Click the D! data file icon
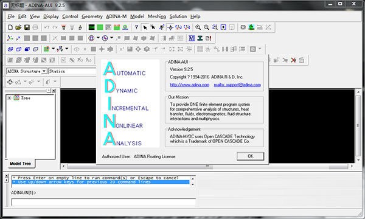365x219 pixels. pos(208,38)
